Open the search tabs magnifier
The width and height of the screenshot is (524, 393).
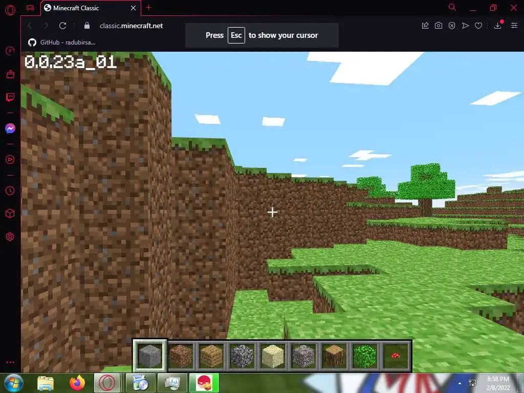click(452, 7)
